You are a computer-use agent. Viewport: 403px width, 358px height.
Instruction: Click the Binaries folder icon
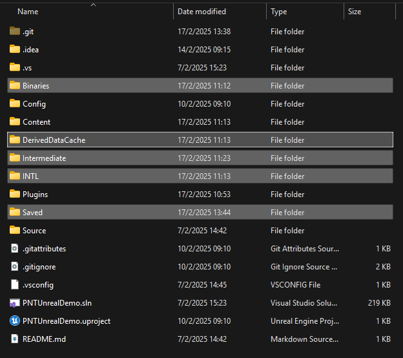[x=15, y=85]
